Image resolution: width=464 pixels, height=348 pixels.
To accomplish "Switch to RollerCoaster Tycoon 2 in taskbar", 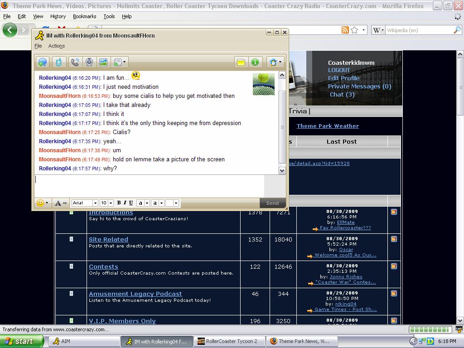I will [x=229, y=341].
